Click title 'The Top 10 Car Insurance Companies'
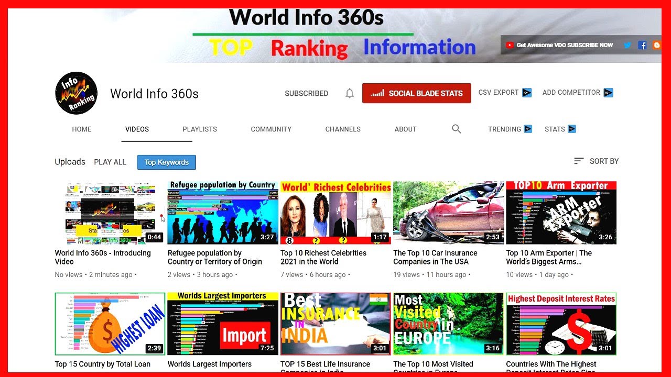Viewport: 671px width, 377px height. pyautogui.click(x=435, y=257)
